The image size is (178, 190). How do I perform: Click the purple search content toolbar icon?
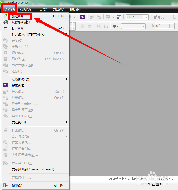point(82,17)
